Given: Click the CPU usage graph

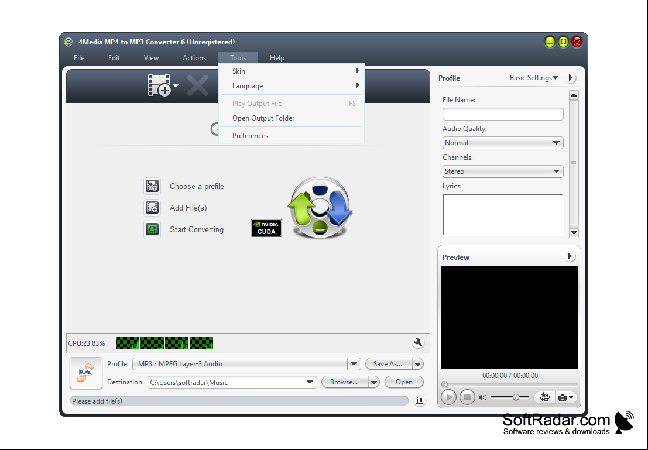Looking at the screenshot, I should click(164, 343).
